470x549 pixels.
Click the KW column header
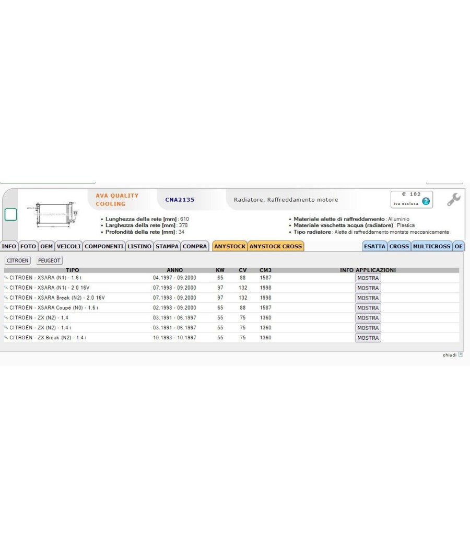click(220, 270)
